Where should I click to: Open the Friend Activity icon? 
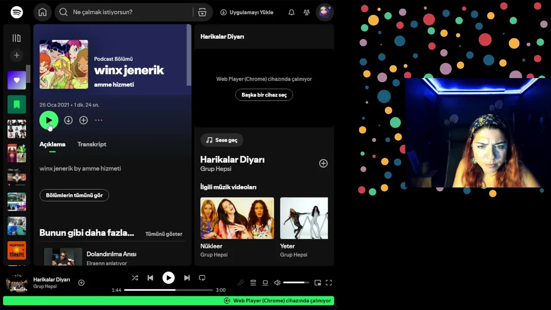point(306,12)
